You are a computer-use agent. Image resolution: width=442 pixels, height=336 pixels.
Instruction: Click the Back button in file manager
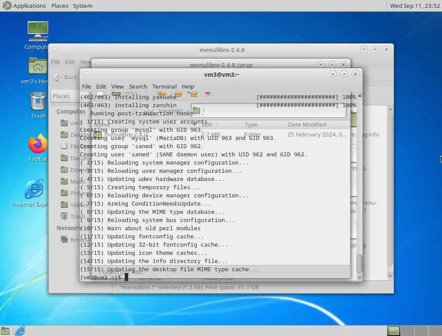point(66,77)
